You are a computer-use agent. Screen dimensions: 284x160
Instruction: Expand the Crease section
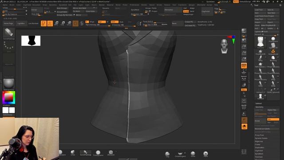tap(257, 144)
